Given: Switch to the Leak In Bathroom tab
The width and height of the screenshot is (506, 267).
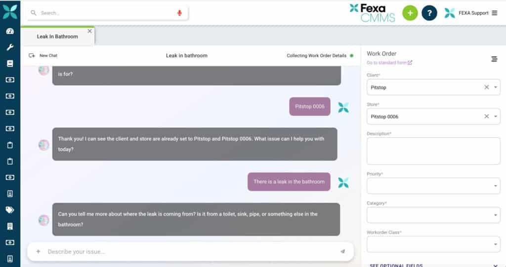Looking at the screenshot, I should pos(57,36).
